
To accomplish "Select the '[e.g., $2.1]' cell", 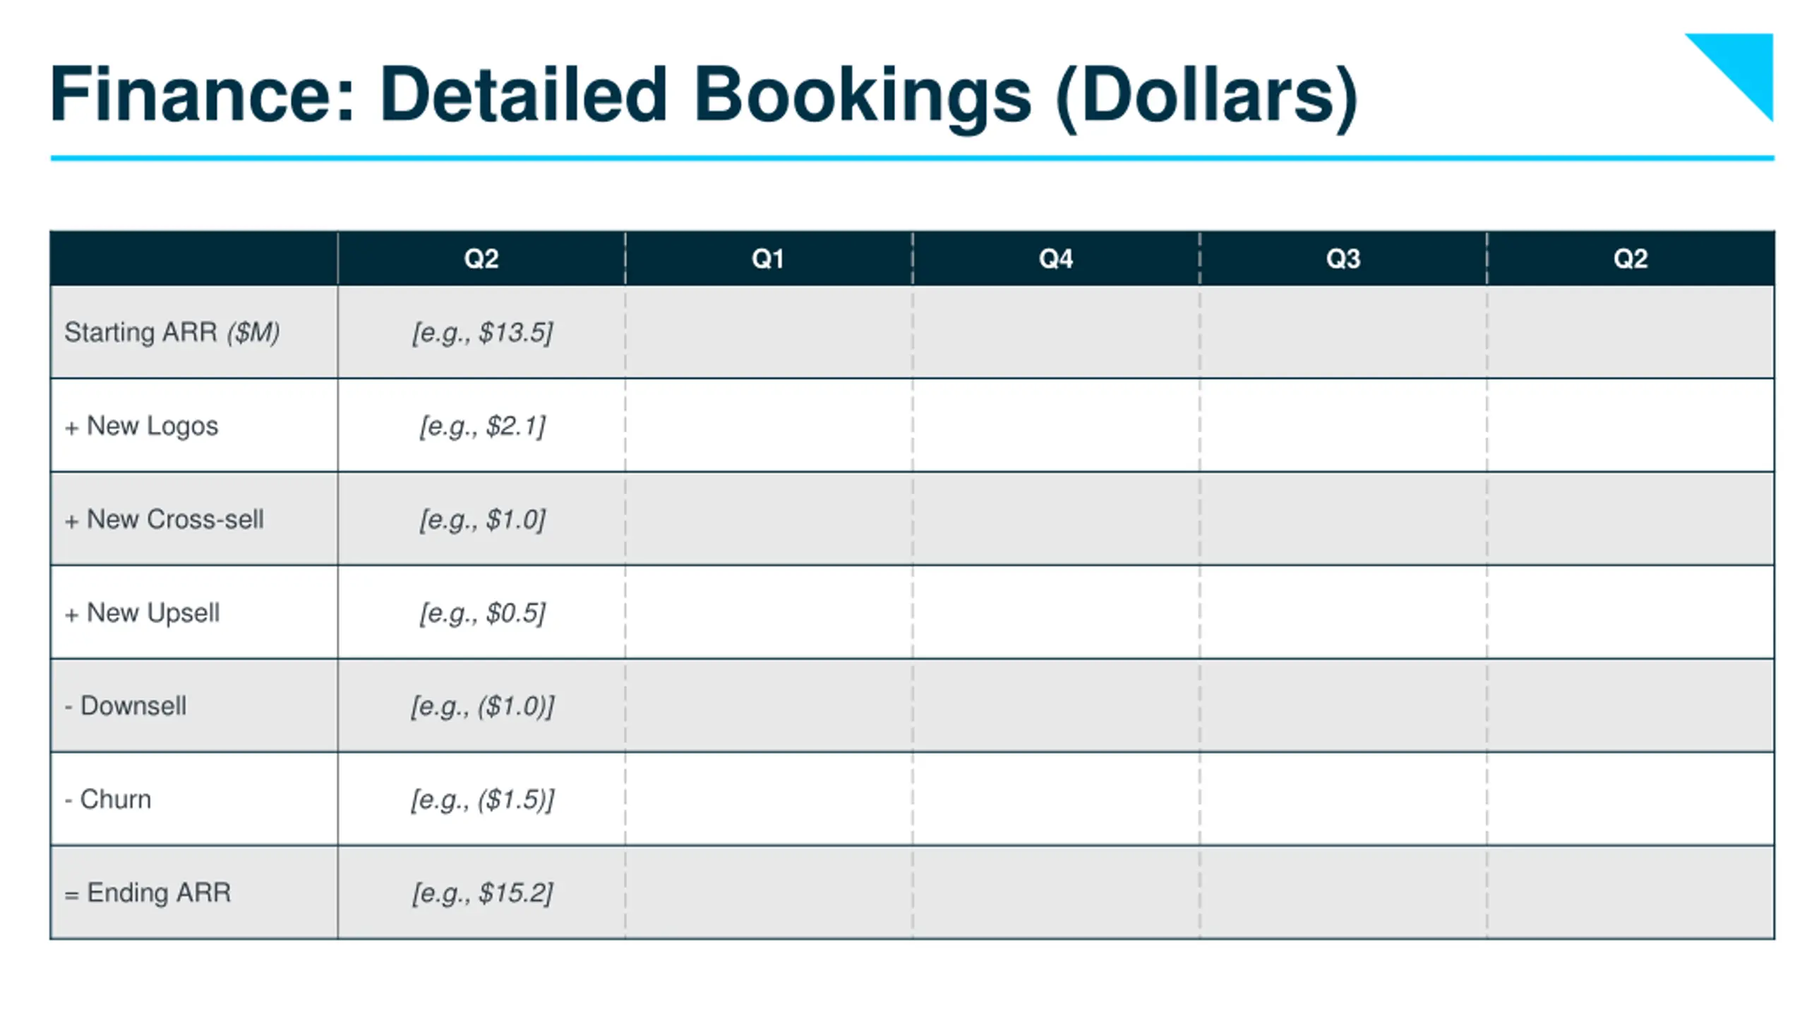I will [x=482, y=426].
